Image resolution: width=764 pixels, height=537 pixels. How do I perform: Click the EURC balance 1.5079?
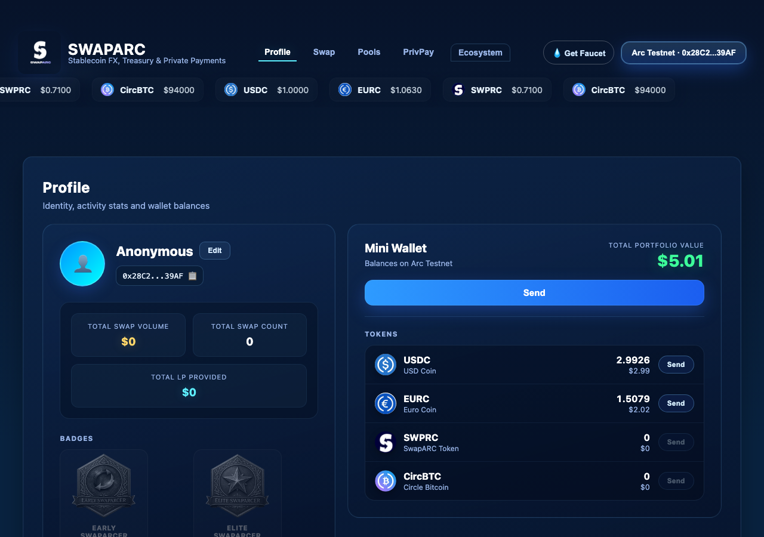[633, 399]
